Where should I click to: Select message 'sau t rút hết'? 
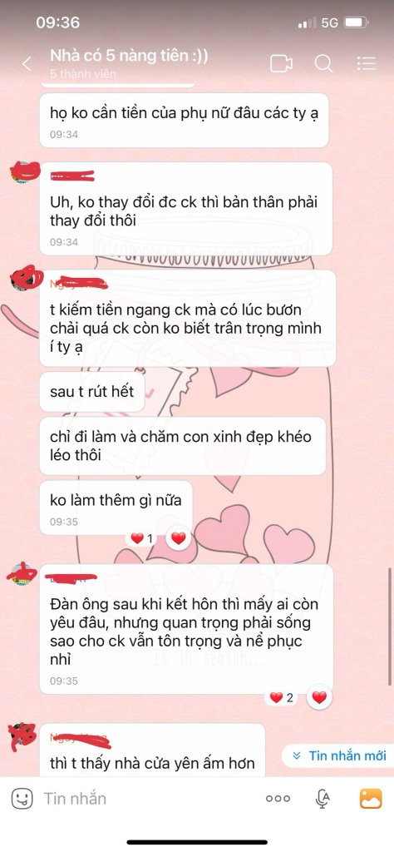click(92, 392)
